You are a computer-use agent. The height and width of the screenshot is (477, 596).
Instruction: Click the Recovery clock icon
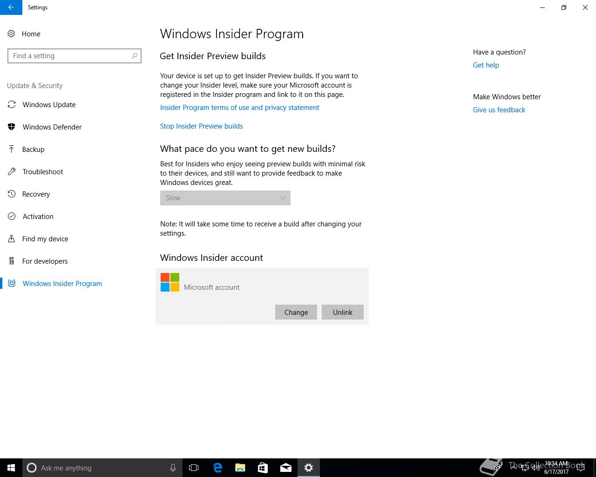[12, 194]
